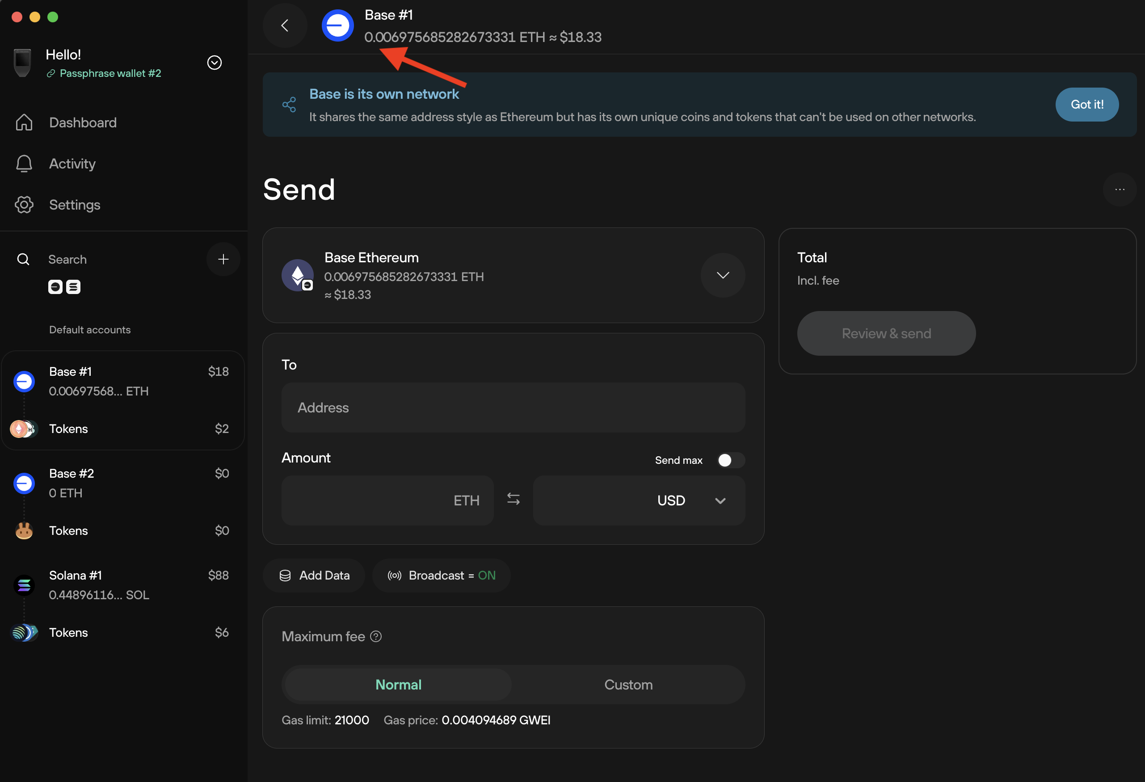Screen dimensions: 1145x782
Task: Open the device switcher chevron next to Hello!
Action: click(x=215, y=63)
